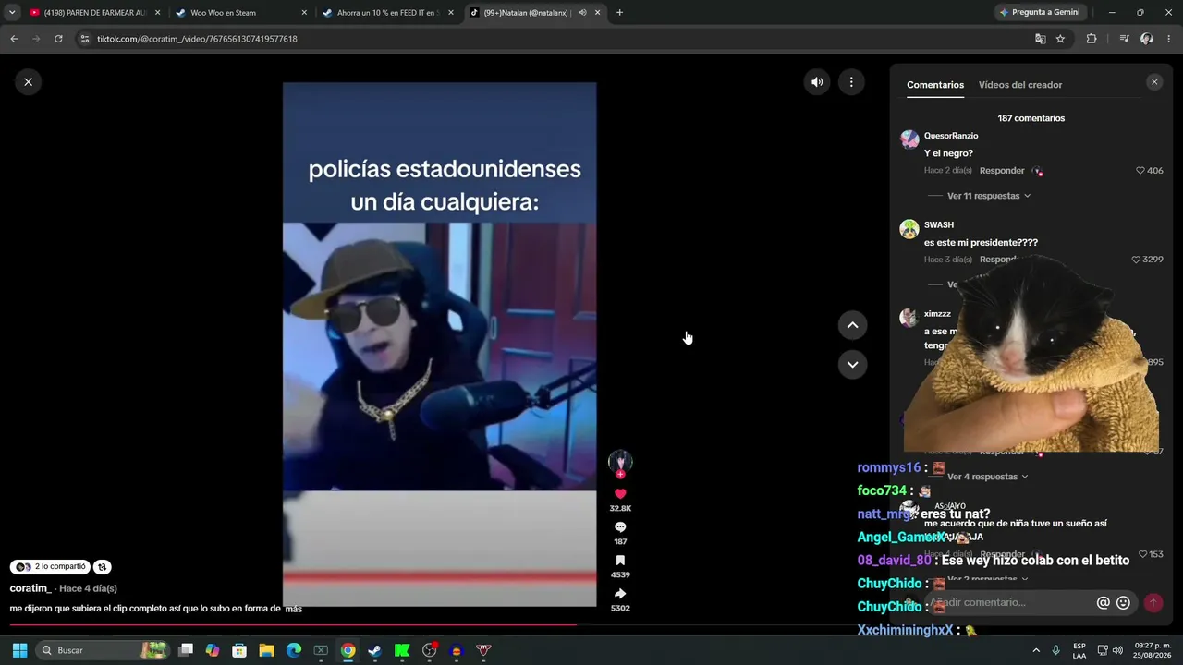The width and height of the screenshot is (1183, 665).
Task: Post the comment with the red arrow button
Action: (1153, 603)
